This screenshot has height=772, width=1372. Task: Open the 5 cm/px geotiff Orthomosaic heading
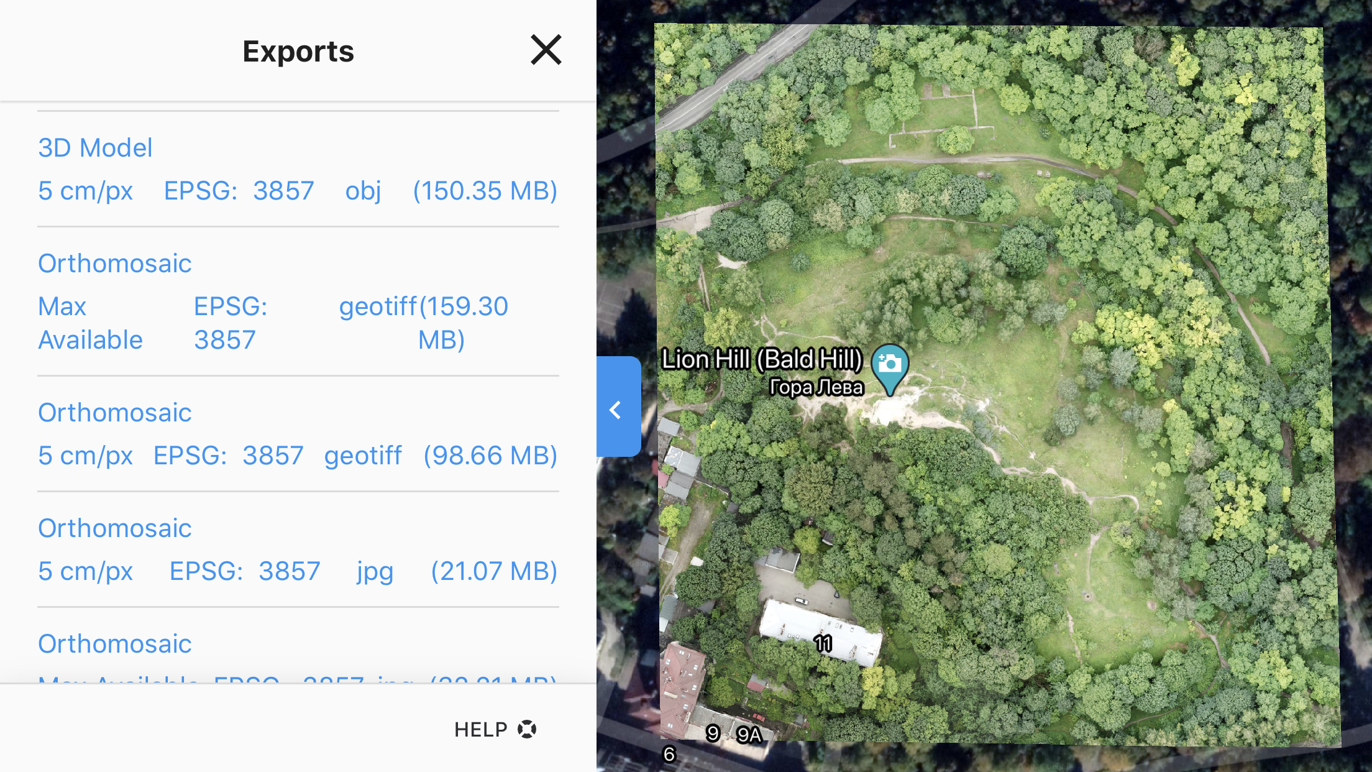114,413
